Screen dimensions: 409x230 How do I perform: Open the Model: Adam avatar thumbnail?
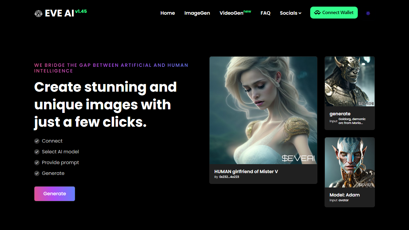point(349,162)
